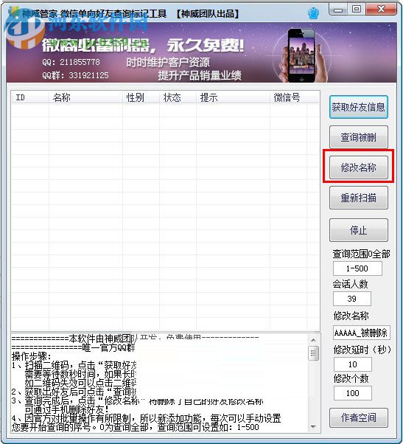
Task: Click the 会话人数 field showing 39
Action: pos(352,299)
